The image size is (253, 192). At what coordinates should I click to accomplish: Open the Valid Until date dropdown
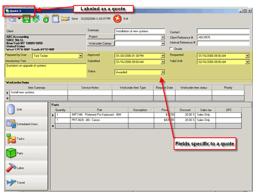pos(247,62)
